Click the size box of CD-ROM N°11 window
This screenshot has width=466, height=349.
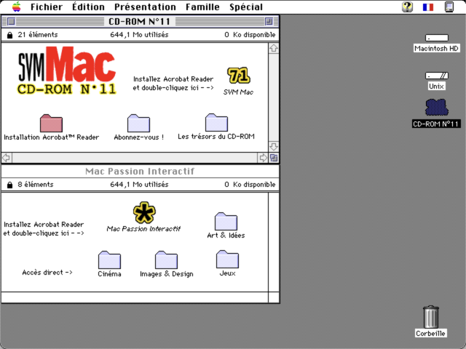point(274,158)
